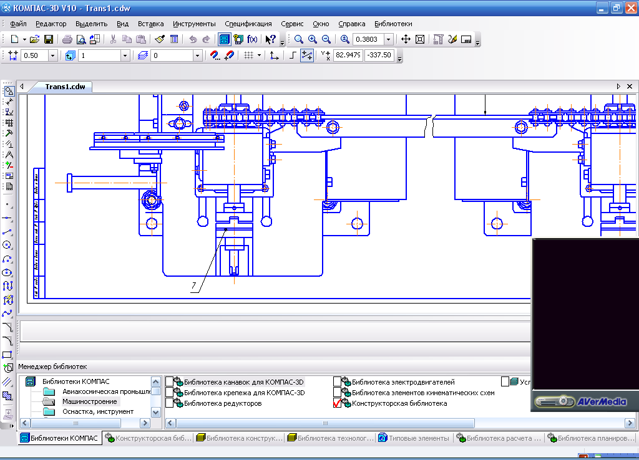Screen dimensions: 639x460
Task: Open the New document dropdown arrow
Action: (x=24, y=39)
